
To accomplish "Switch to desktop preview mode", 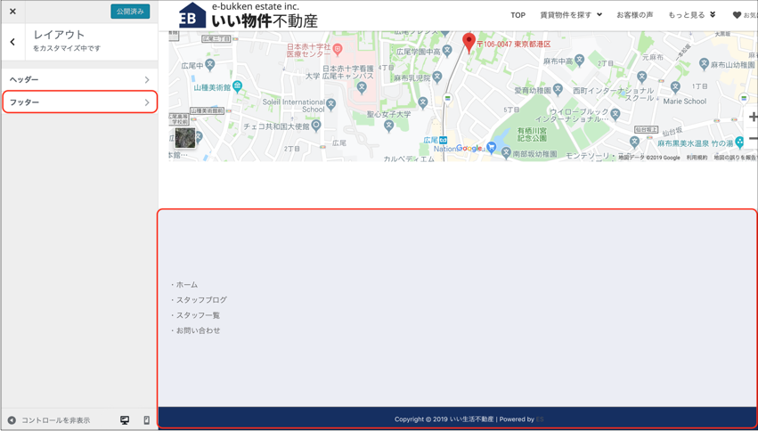I will [x=125, y=420].
